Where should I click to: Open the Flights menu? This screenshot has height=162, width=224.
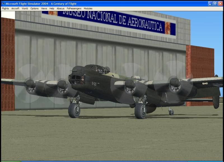(x=5, y=9)
